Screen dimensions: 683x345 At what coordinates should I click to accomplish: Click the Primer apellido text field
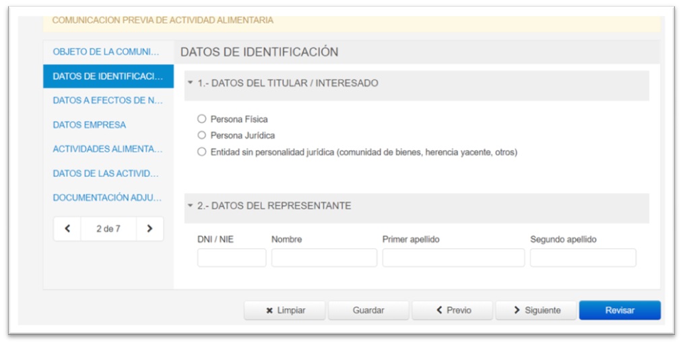[453, 258]
